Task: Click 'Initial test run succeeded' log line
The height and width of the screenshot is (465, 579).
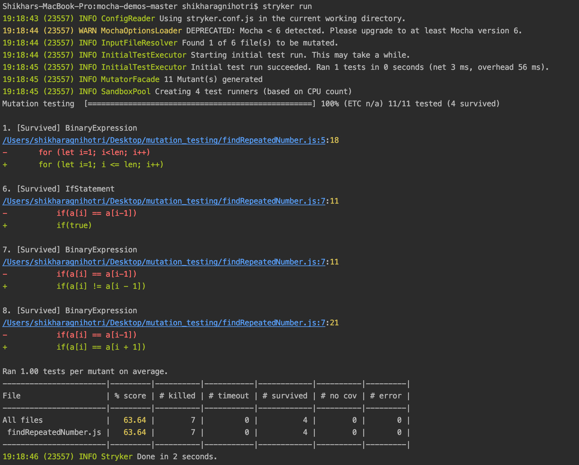Action: [276, 67]
